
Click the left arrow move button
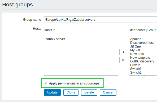[x=123, y=52]
